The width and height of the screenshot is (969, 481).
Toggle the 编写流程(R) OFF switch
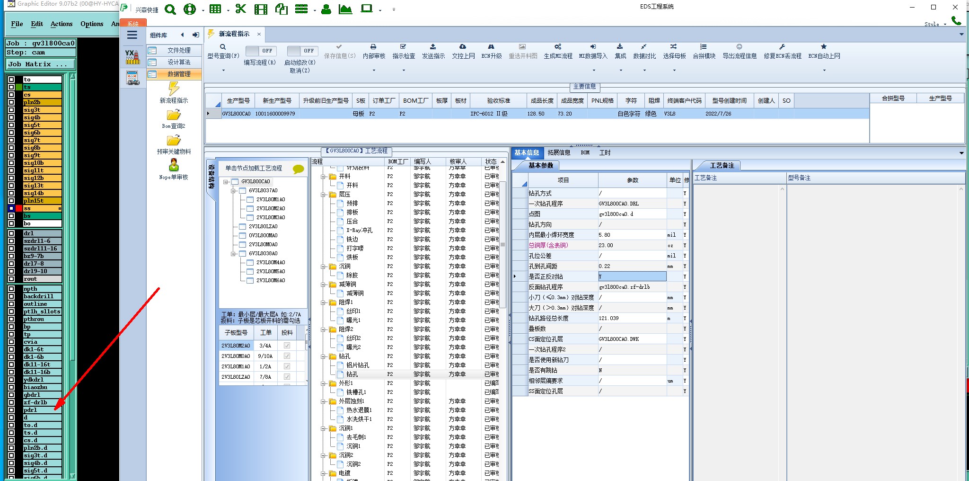click(261, 51)
